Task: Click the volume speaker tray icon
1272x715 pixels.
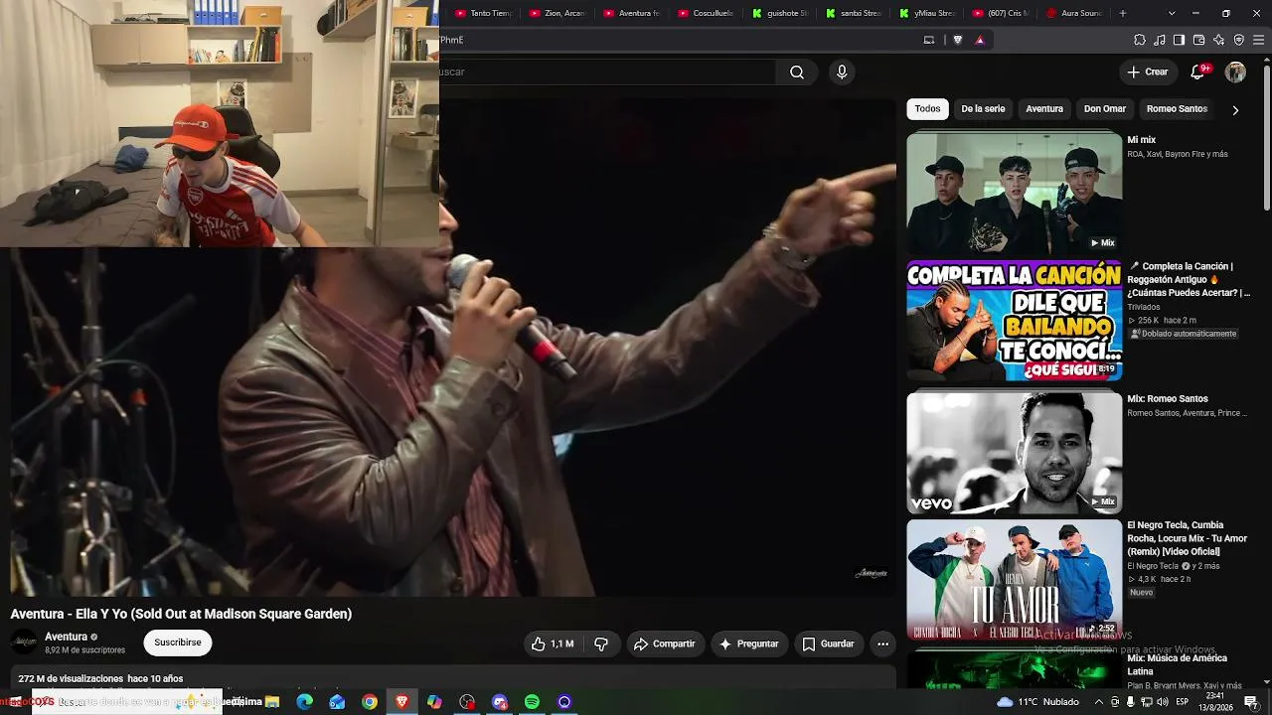Action: 1163,702
